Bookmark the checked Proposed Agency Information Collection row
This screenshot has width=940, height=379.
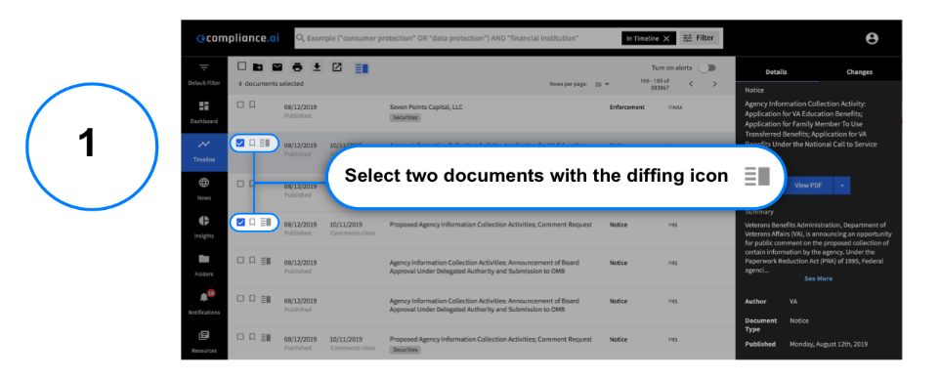click(x=252, y=223)
